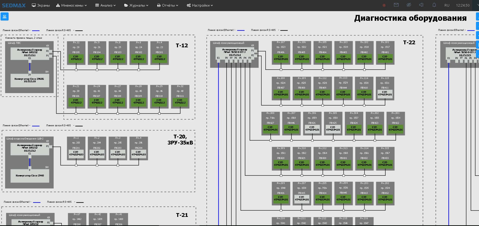The height and width of the screenshot is (226, 479).
Task: Click the green СЭТ-4ТМ.02.2 meter РІК105
Action: [x=76, y=58]
